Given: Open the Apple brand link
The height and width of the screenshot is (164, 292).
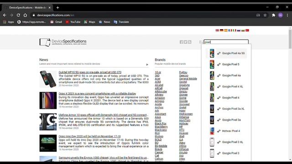Looking at the screenshot, I should (158, 104).
